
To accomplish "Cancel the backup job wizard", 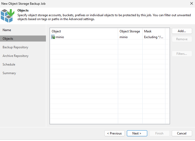I will tap(182, 133).
